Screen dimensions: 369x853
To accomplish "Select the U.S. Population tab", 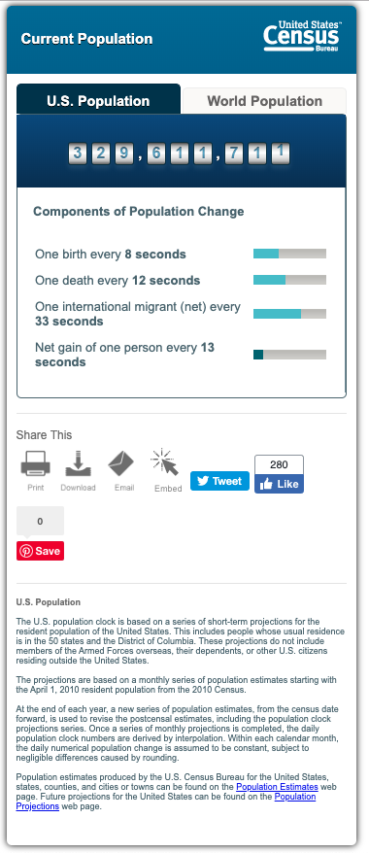I will (x=98, y=99).
